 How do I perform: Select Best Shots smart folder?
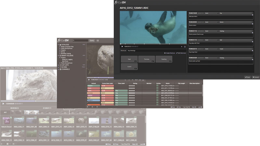coord(65,61)
